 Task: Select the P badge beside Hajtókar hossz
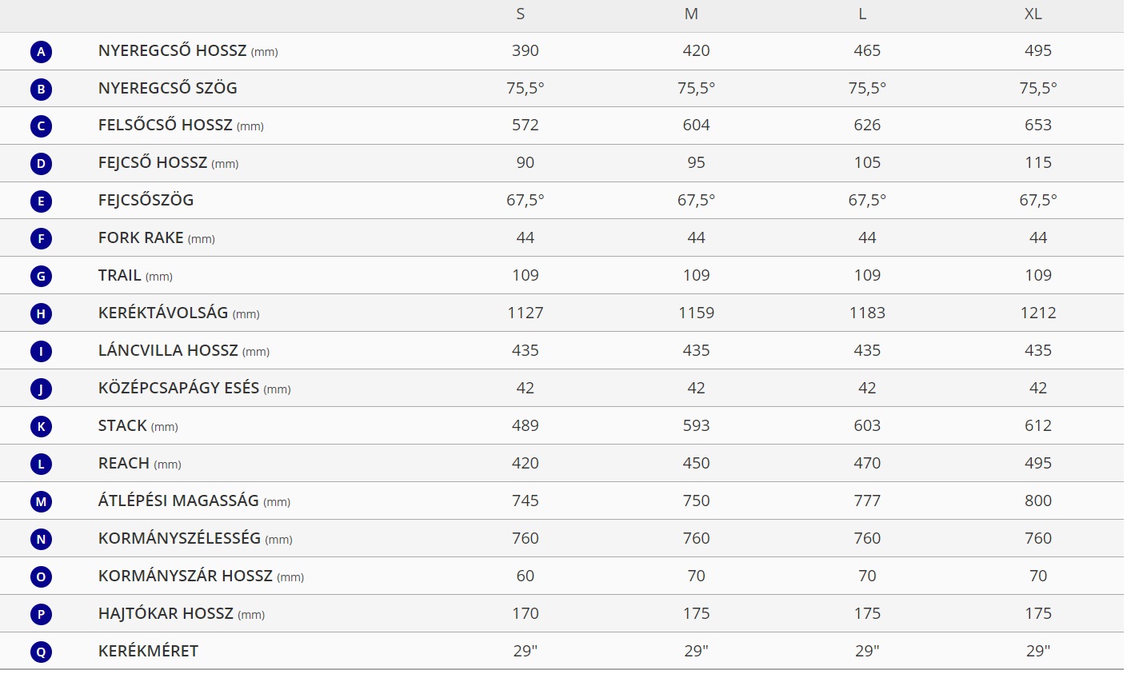[x=41, y=615]
